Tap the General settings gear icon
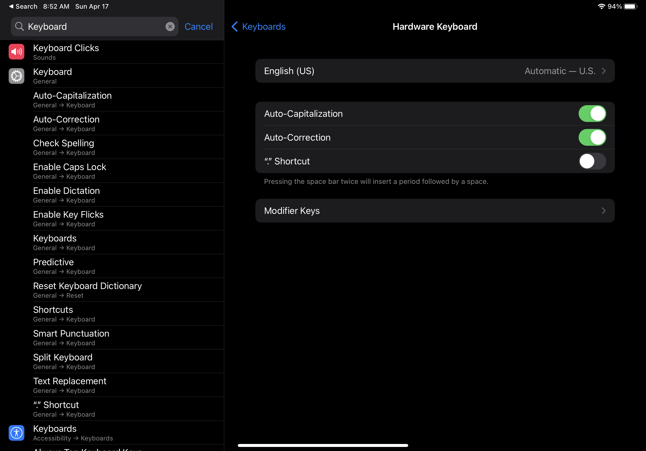 tap(16, 76)
